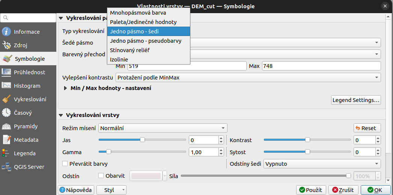Choose Jedno pásmo - šedi option
The height and width of the screenshot is (195, 393).
(148, 31)
